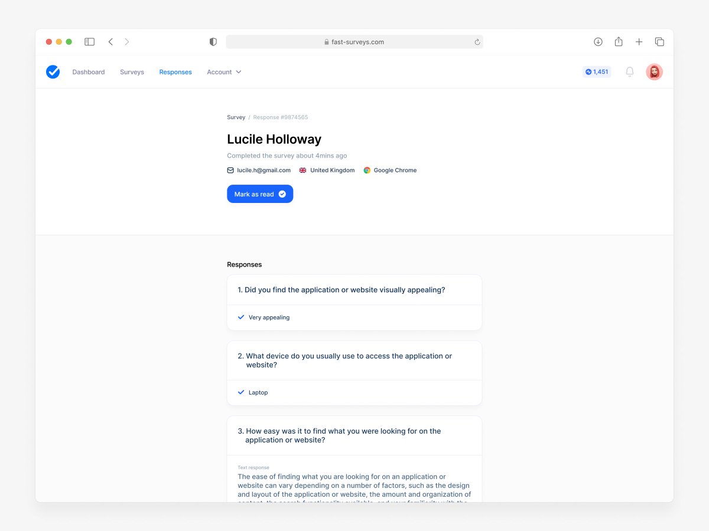
Task: Go back with the browser back arrow
Action: (110, 42)
